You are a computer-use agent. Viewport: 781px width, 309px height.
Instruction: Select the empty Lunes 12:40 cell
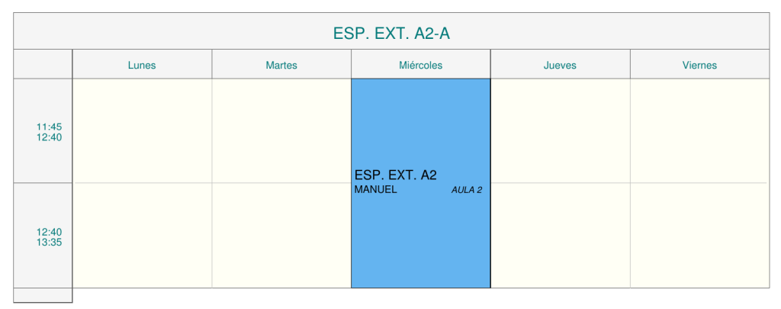click(142, 236)
